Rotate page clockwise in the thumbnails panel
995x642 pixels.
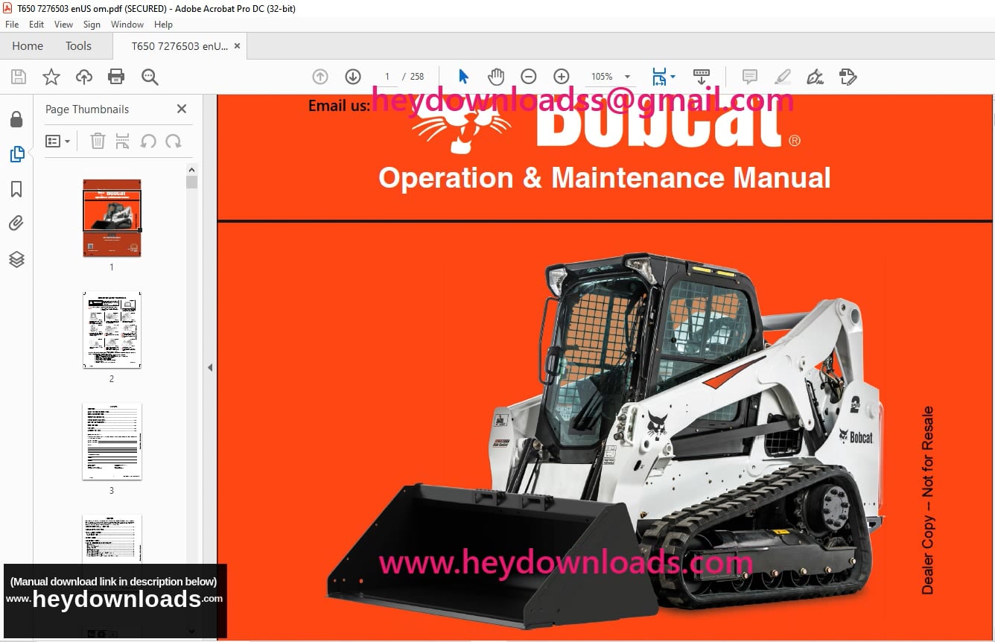coord(174,141)
